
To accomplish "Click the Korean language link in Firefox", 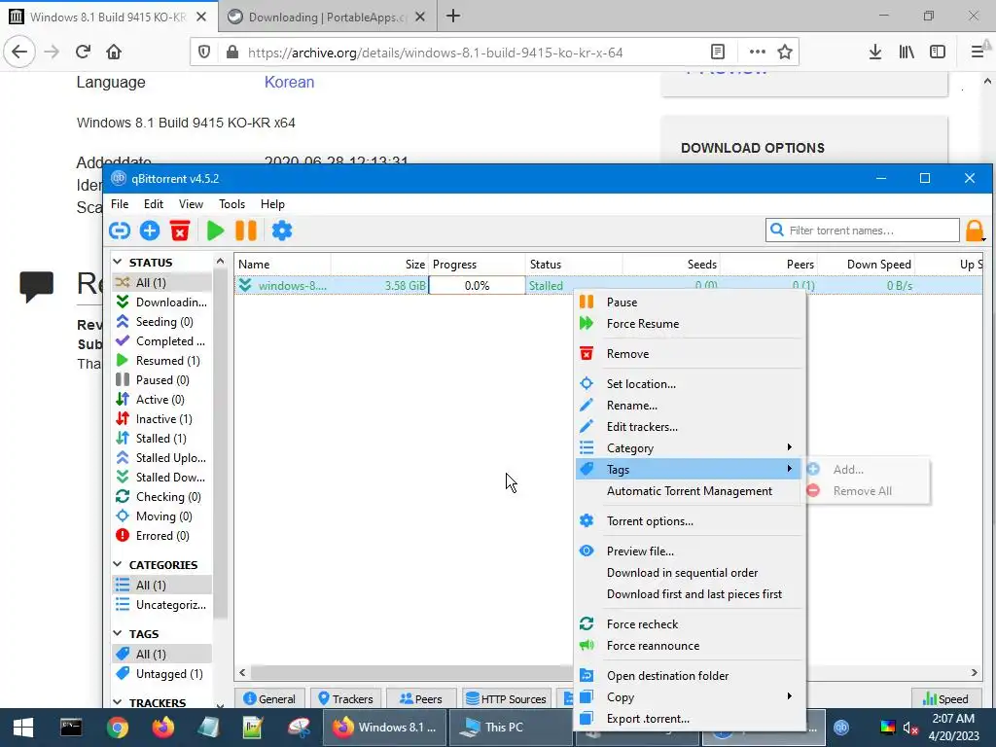I will 289,82.
